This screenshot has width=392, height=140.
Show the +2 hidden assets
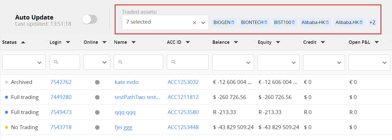click(372, 22)
